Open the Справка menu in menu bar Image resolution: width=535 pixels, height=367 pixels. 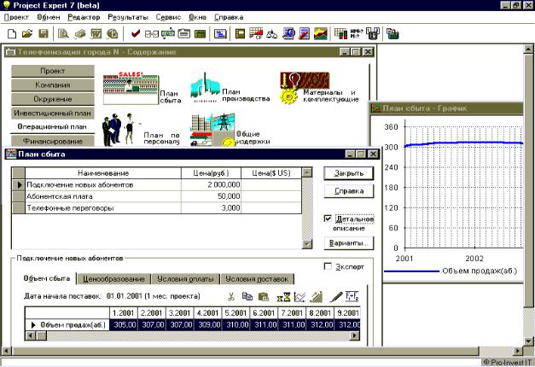click(x=229, y=17)
